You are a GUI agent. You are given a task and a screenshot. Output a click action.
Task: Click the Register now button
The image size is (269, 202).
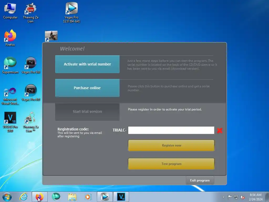coord(171,145)
